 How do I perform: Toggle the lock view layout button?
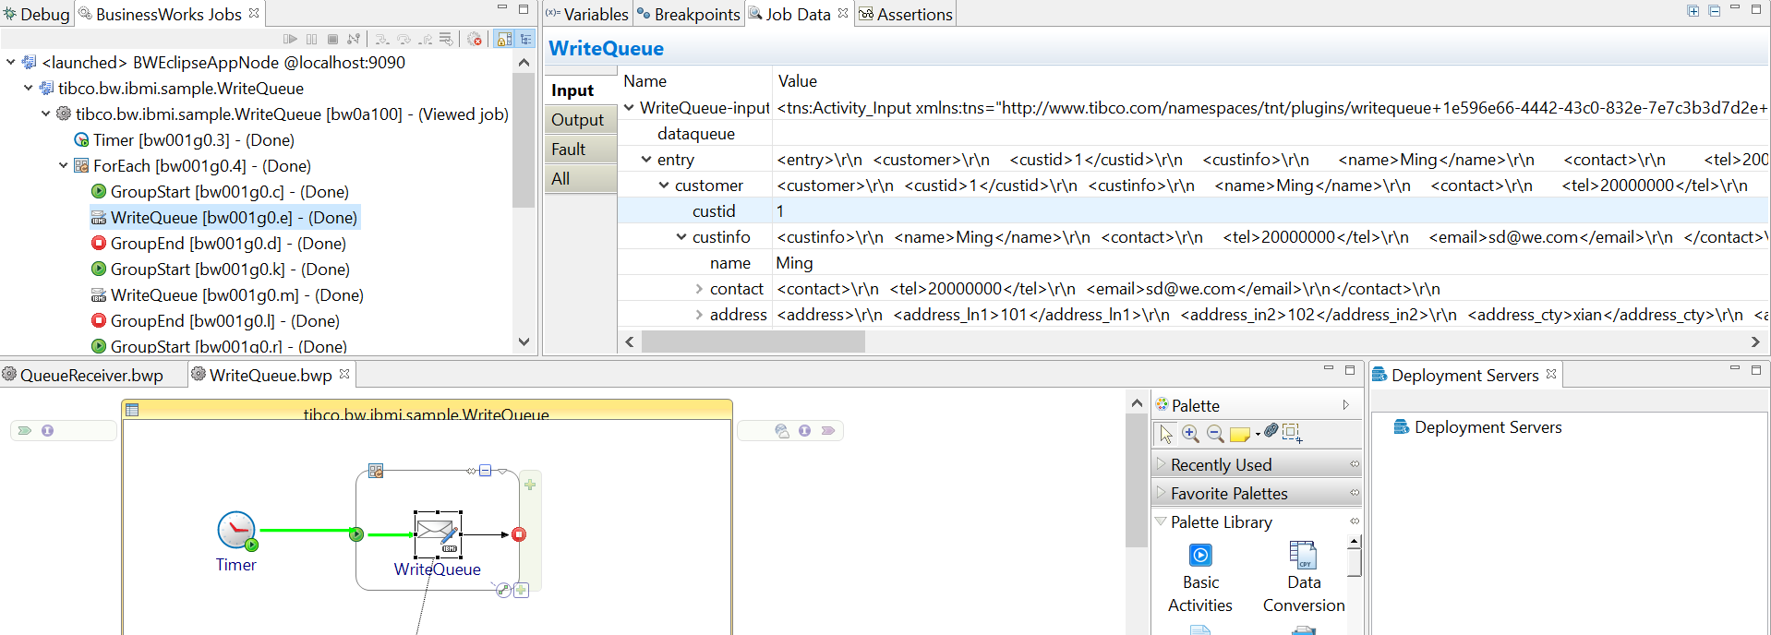(504, 39)
